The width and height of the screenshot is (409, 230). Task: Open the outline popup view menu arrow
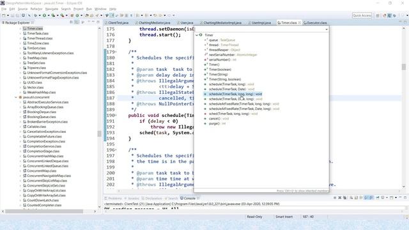tap(327, 29)
